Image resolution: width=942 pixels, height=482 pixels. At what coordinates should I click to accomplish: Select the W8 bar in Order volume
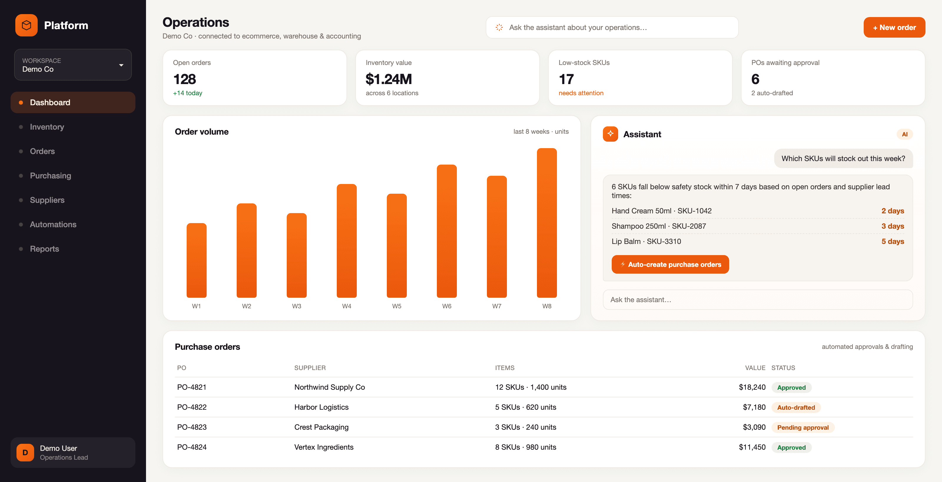547,223
